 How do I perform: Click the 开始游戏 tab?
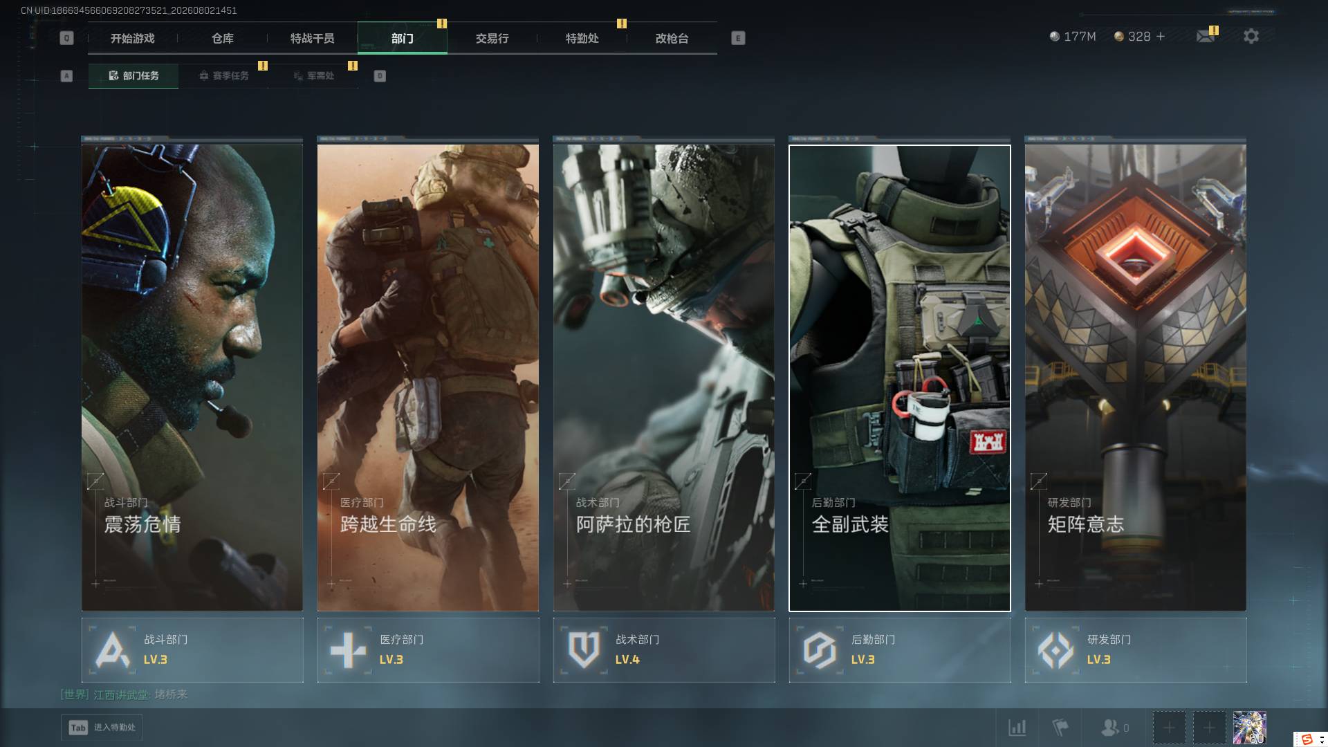pos(133,38)
